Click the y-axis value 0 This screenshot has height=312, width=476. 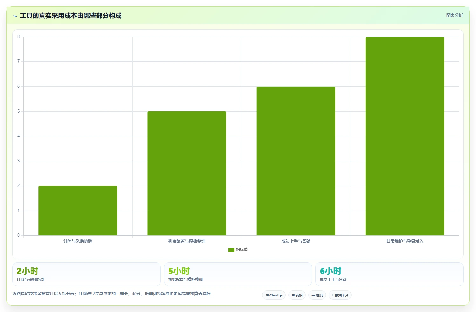[18, 235]
